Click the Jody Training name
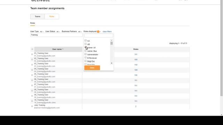223x125 pixels. [40, 105]
